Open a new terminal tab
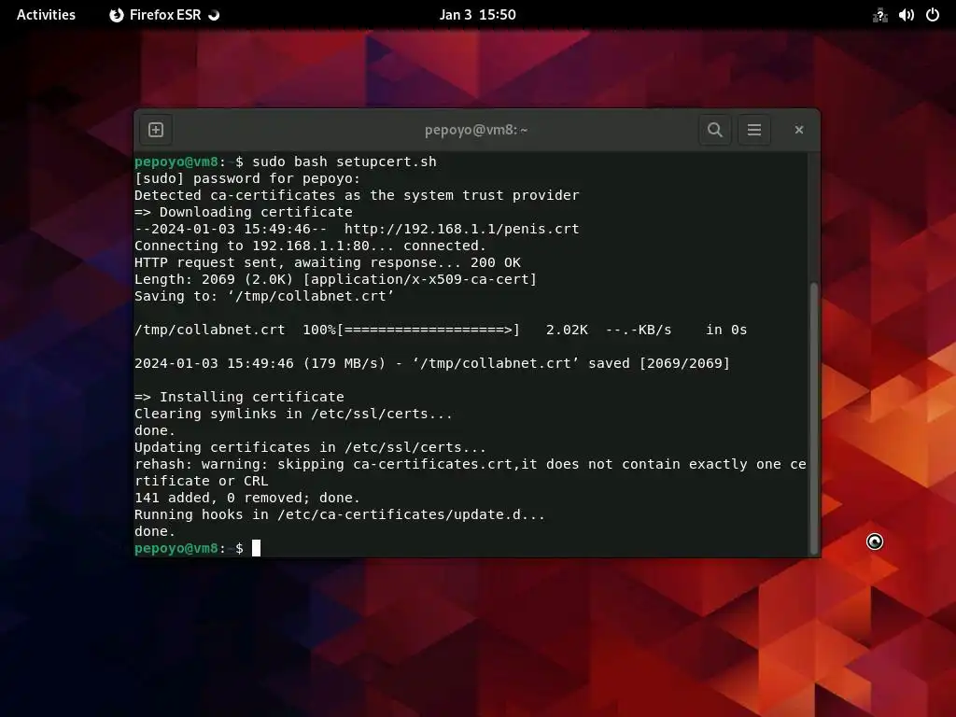Screen dimensions: 956x717 [156, 130]
